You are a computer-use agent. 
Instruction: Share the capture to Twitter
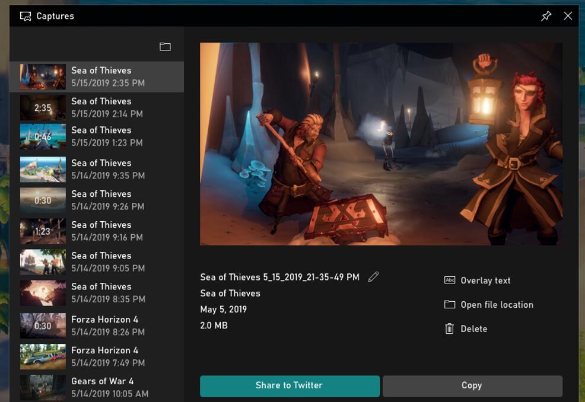pos(290,386)
